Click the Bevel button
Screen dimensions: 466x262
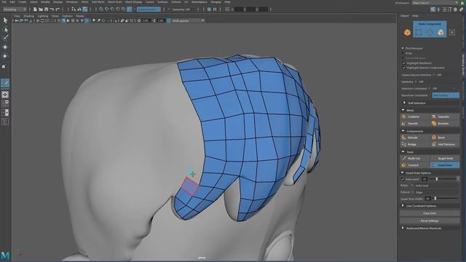(445, 138)
